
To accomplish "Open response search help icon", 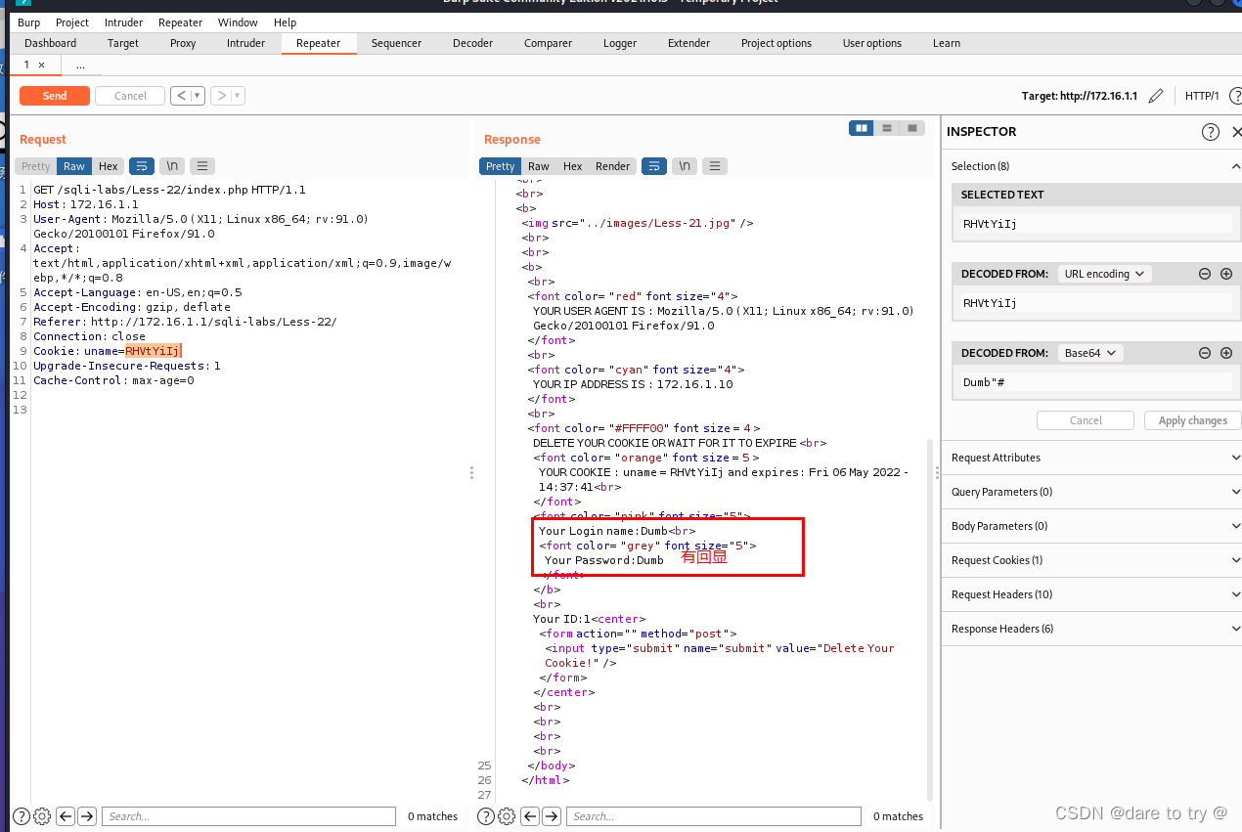I will (x=485, y=816).
